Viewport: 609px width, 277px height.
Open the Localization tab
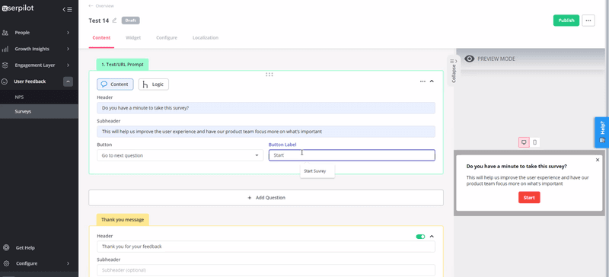coord(206,38)
